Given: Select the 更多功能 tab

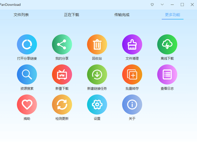Looking at the screenshot, I should point(172,15).
